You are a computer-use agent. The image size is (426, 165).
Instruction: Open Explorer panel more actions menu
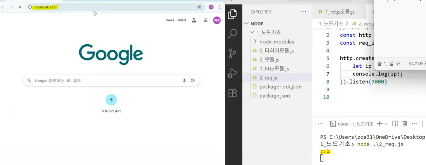[303, 12]
